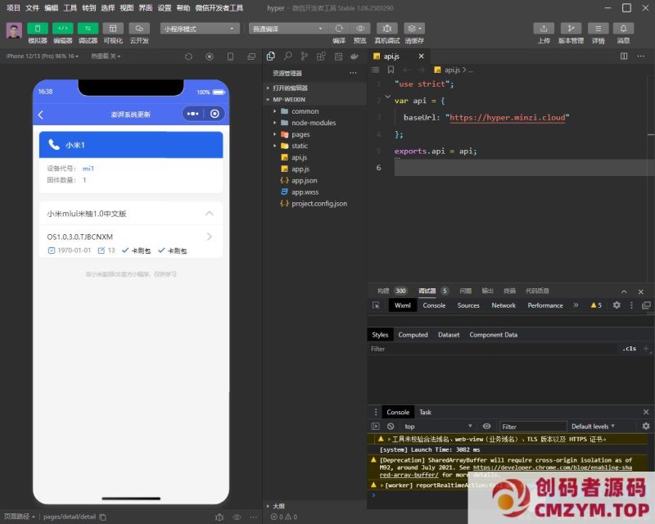Toggle the 5 warnings indicator in DevTools
Screen dimensions: 655x524
tap(596, 305)
